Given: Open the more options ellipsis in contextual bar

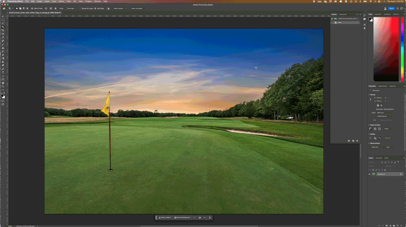Looking at the screenshot, I should click(205, 218).
